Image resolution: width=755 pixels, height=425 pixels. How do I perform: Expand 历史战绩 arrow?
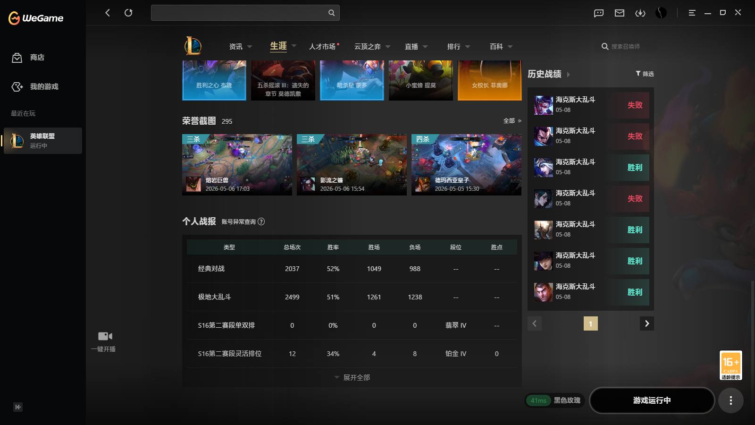(568, 74)
